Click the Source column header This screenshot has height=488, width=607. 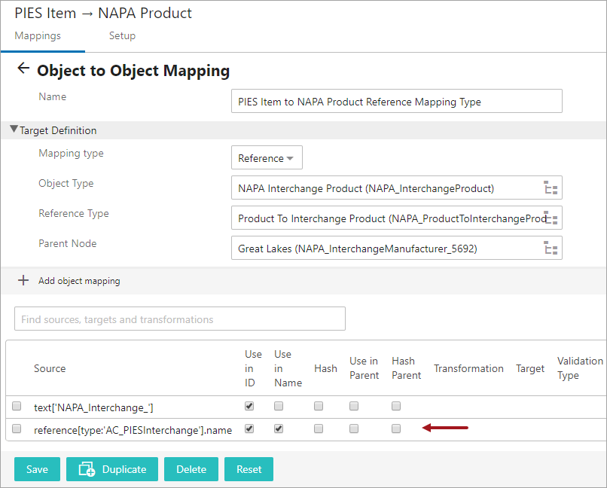(50, 368)
